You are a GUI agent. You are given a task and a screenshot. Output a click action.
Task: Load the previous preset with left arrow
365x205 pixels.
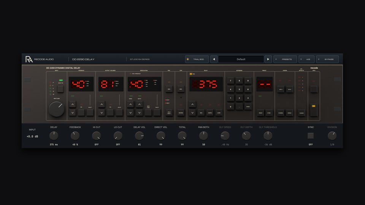click(x=214, y=59)
